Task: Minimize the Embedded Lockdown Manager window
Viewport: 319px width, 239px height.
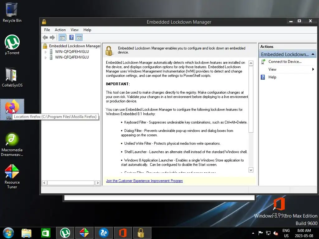Action: pos(291,21)
